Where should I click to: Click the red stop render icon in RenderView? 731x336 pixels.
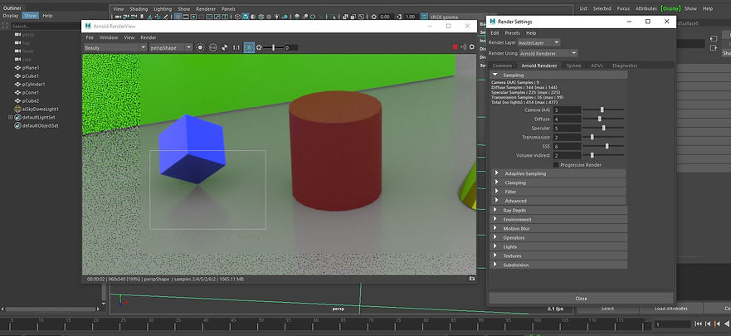click(x=455, y=47)
